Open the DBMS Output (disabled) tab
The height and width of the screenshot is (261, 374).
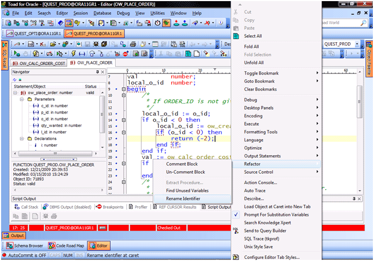pos(67,207)
